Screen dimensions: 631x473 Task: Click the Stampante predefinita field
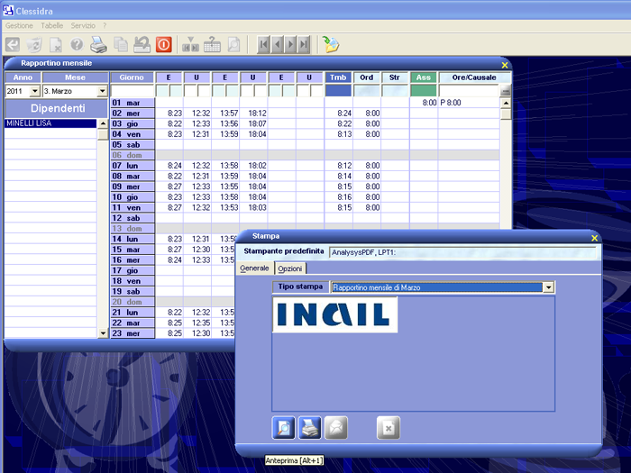pos(462,252)
